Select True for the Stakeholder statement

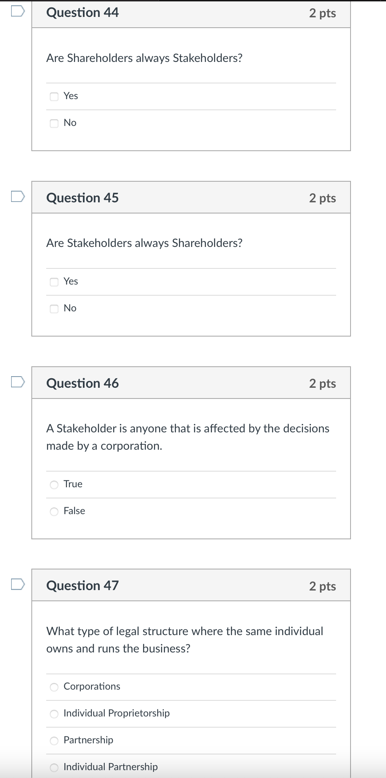click(x=54, y=484)
